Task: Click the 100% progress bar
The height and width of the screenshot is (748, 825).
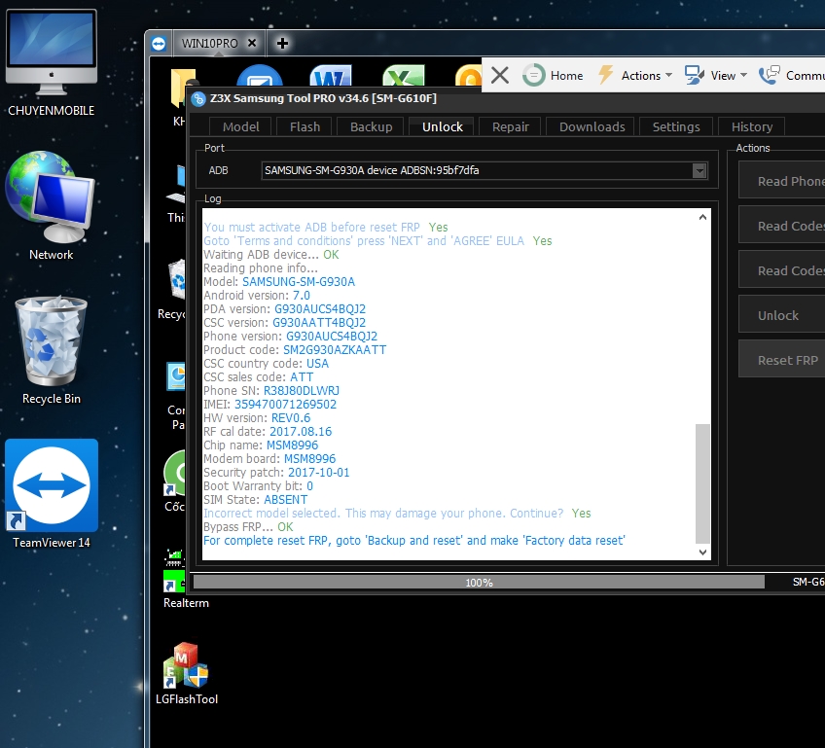Action: [x=479, y=583]
